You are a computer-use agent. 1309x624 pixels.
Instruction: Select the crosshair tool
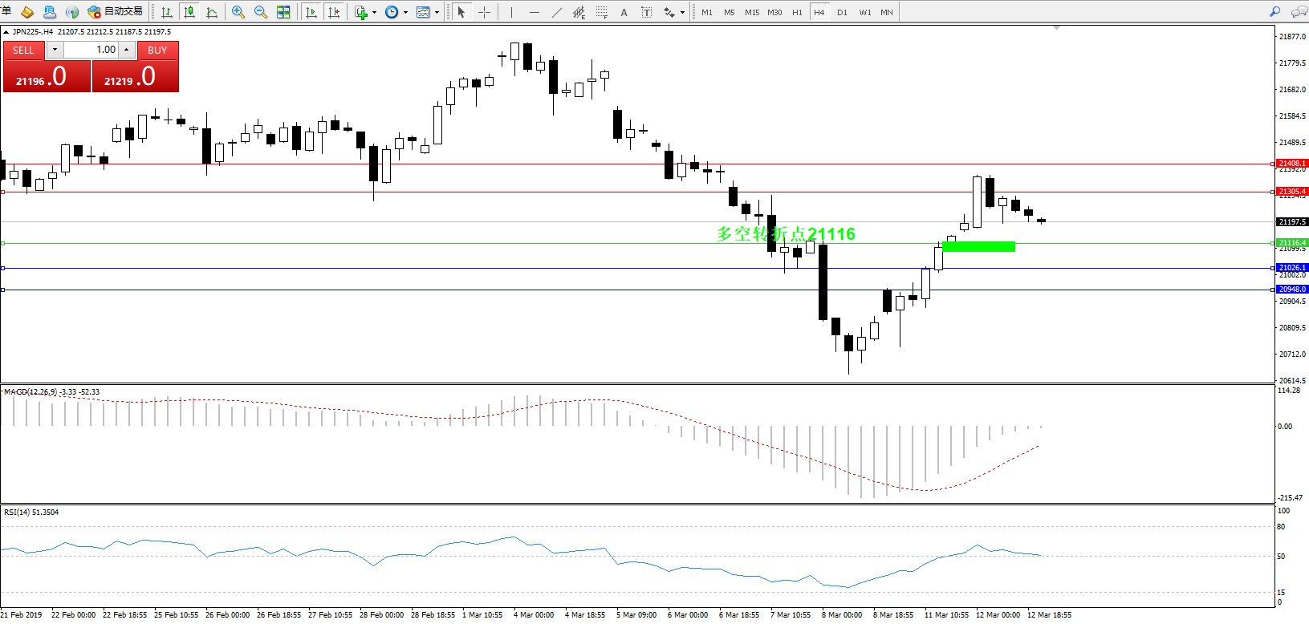point(484,12)
